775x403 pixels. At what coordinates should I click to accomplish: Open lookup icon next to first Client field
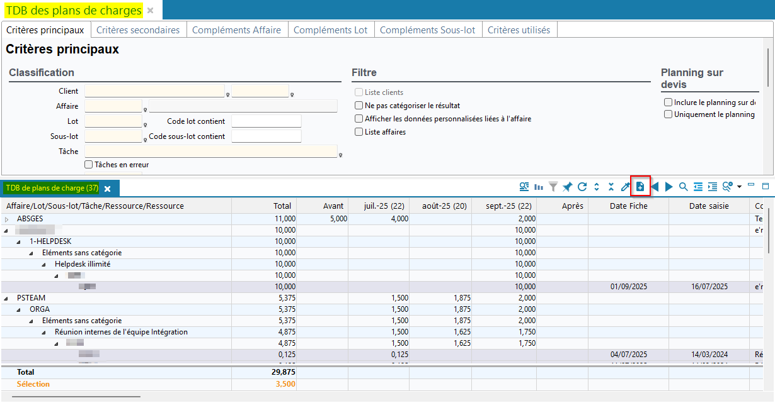point(227,95)
